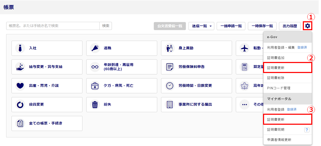This screenshot has width=321, height=146.
Task: Select the 退職 party popper icon
Action: (x=95, y=48)
